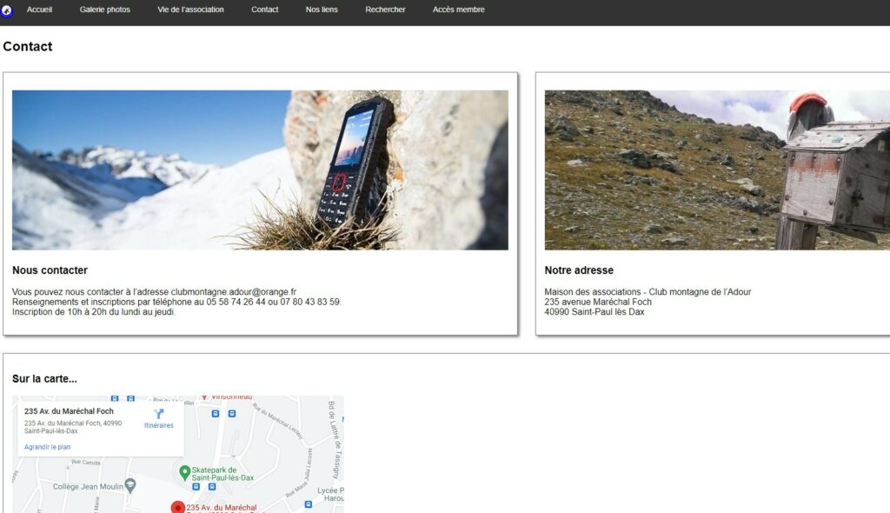Open Vie de l'association menu
Viewport: 890px width, 513px height.
click(x=190, y=10)
